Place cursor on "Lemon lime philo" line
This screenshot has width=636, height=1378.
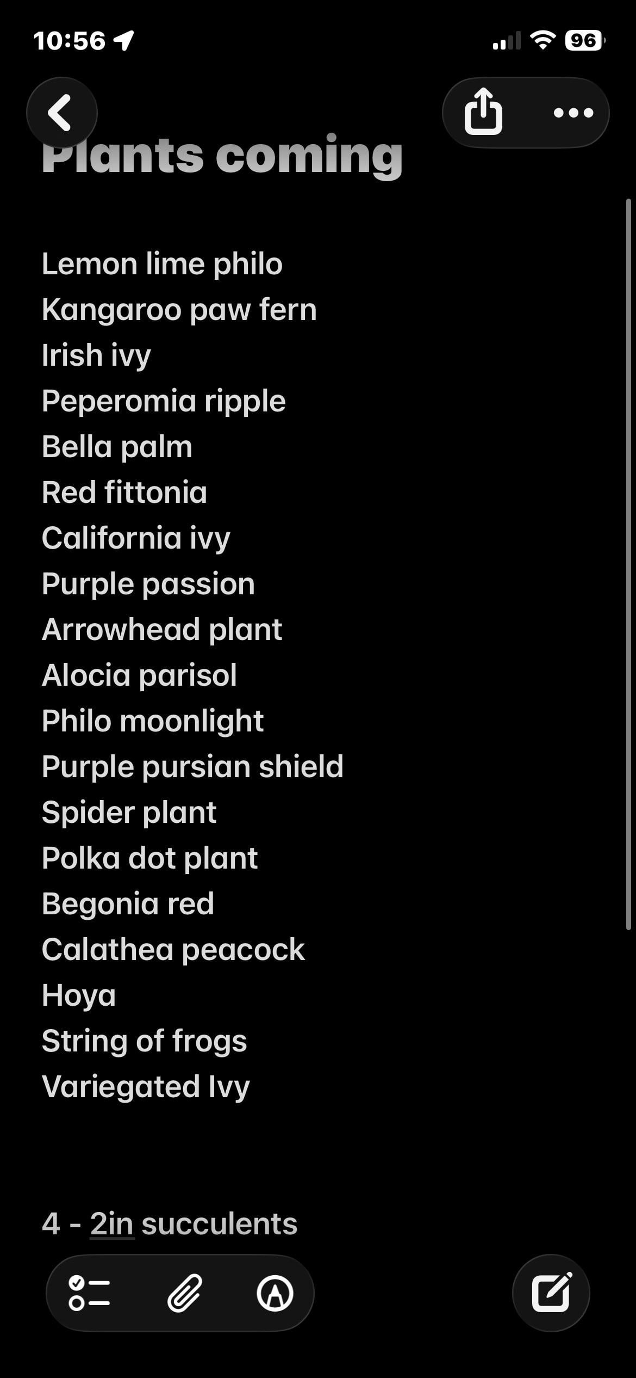pyautogui.click(x=162, y=264)
